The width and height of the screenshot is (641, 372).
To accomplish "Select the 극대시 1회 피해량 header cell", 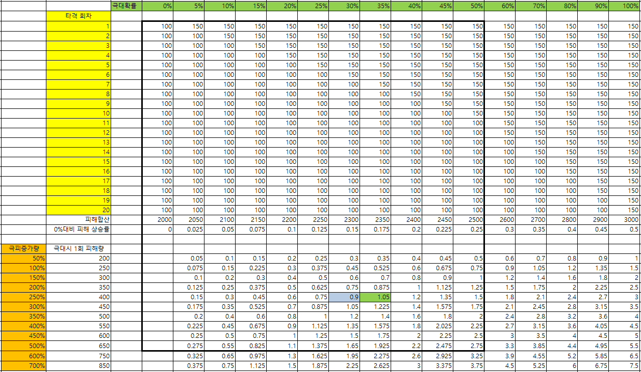I will [x=79, y=248].
